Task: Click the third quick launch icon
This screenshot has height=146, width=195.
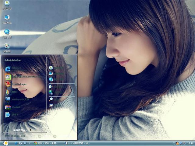Action: 25,143
